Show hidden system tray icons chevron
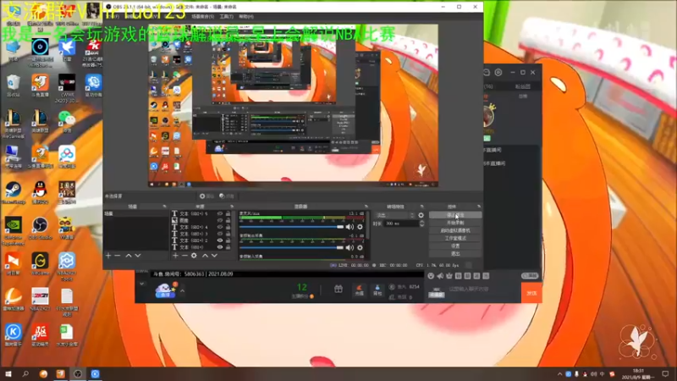Viewport: 677px width, 381px height. 559,374
